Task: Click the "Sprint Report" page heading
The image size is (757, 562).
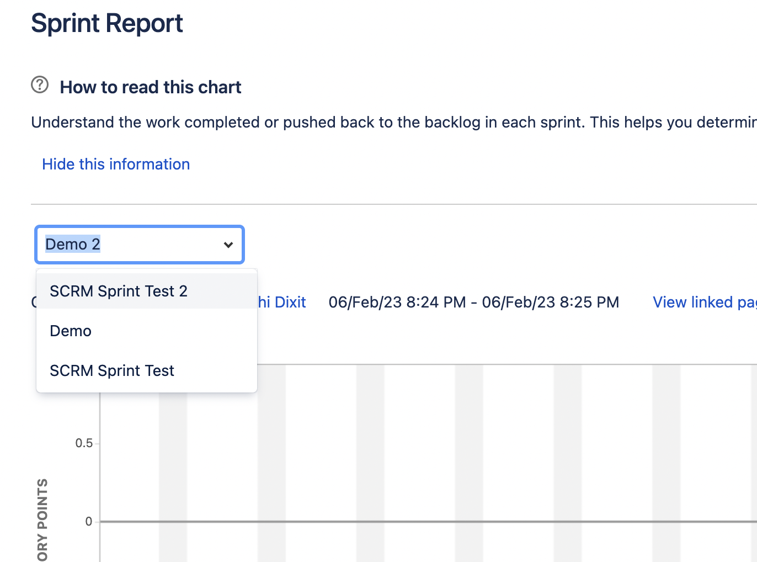Action: coord(106,23)
